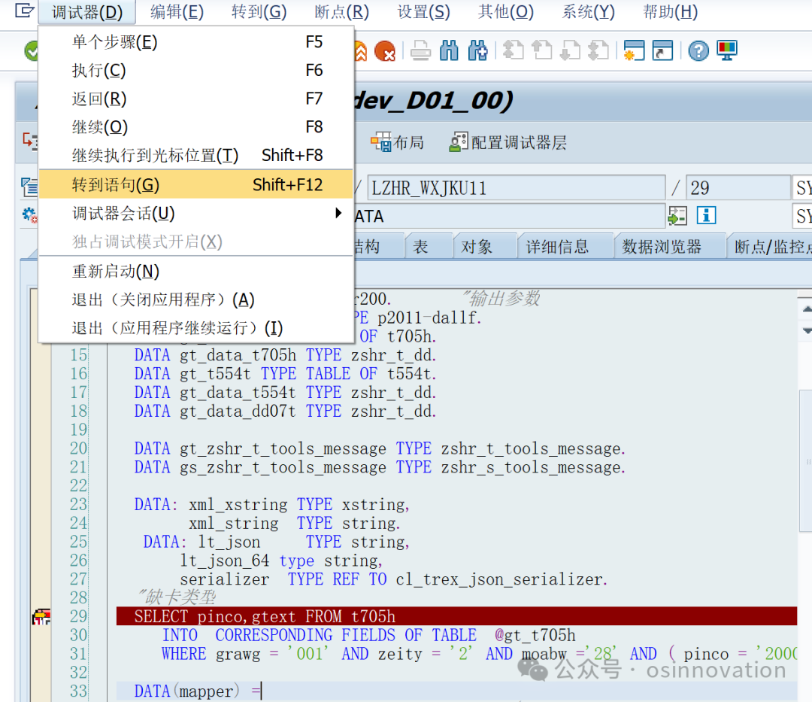
Task: Select the Find (binoculars) icon
Action: pyautogui.click(x=450, y=50)
